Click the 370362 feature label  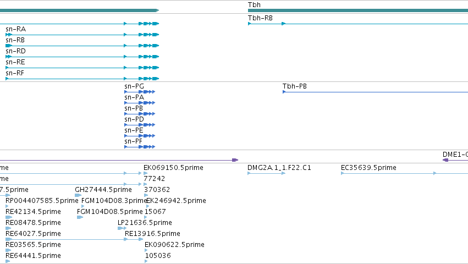[157, 190]
